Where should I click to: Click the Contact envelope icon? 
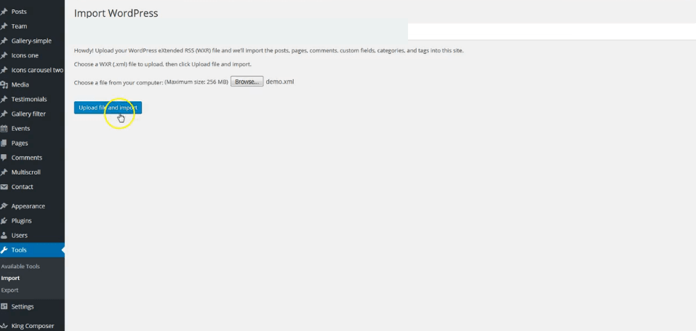[x=4, y=187]
